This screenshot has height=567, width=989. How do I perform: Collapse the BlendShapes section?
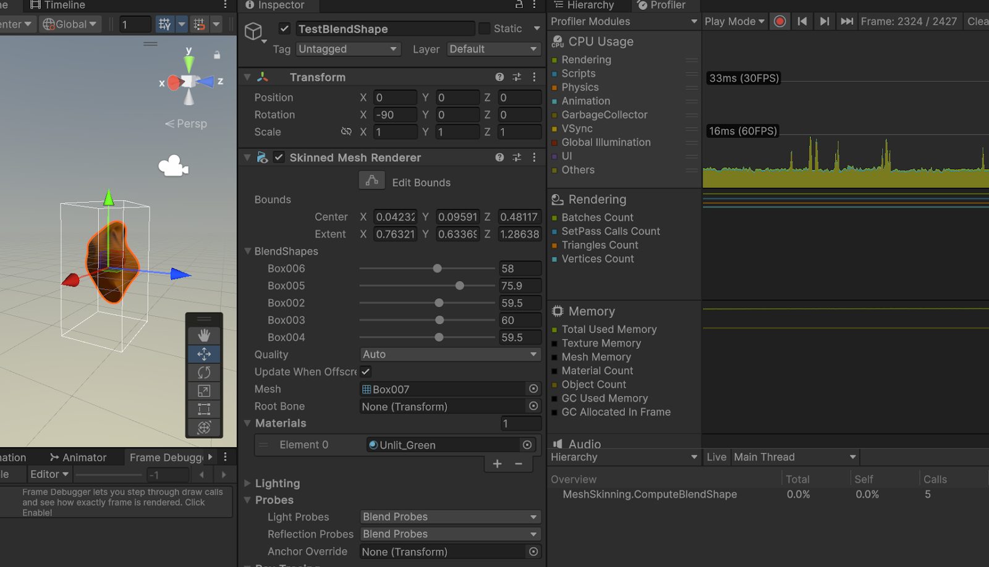click(x=247, y=251)
